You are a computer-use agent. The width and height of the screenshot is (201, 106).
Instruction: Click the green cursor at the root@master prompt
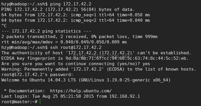[40, 102]
